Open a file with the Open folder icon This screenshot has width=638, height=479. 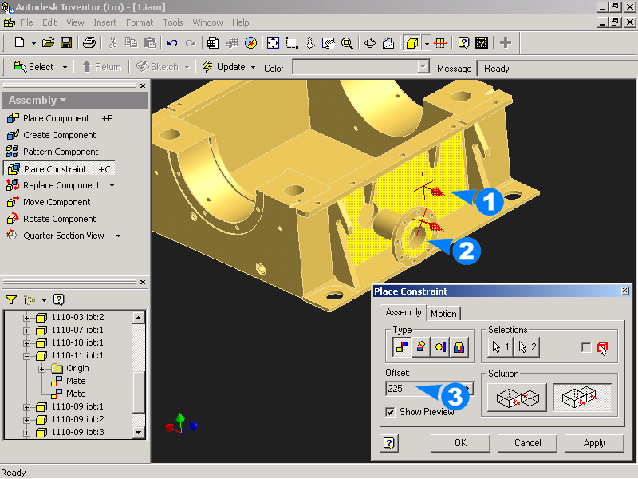48,42
